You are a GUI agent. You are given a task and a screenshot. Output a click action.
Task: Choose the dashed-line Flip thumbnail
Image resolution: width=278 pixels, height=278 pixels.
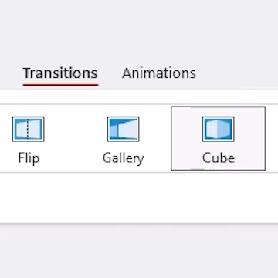pyautogui.click(x=28, y=129)
